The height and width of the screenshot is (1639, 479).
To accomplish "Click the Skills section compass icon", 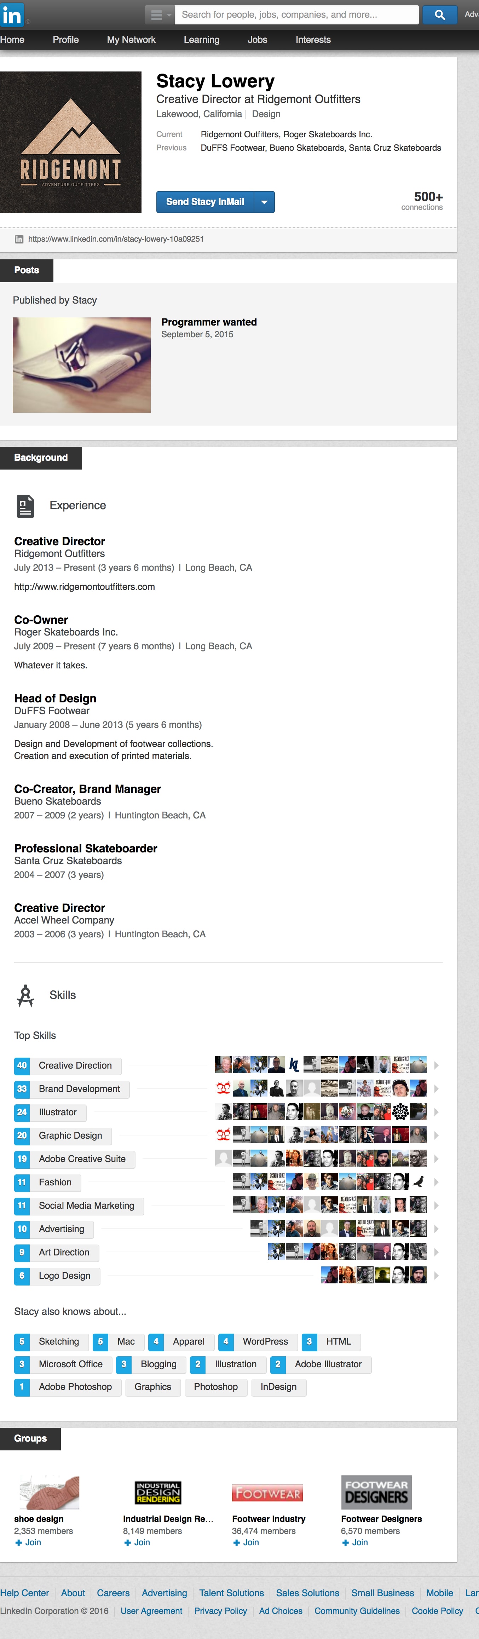I will (25, 995).
